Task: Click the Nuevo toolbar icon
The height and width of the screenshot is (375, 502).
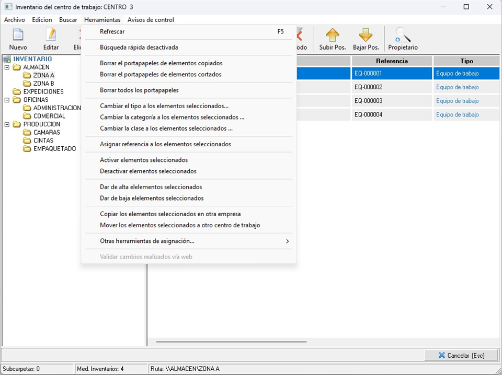Action: point(18,36)
